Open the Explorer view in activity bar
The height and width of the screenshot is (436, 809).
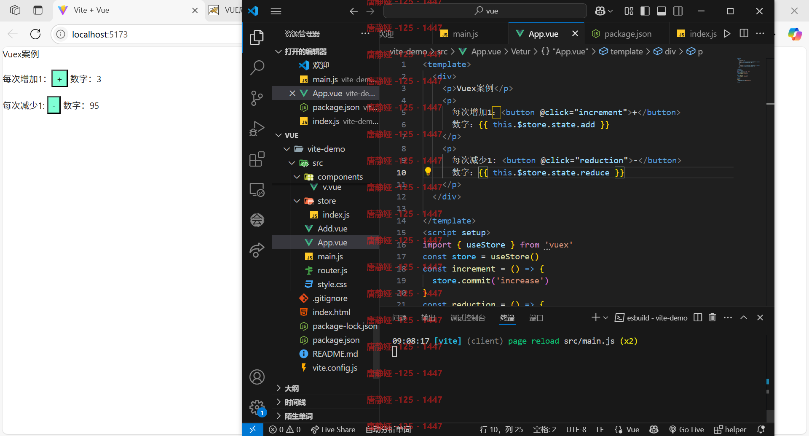pyautogui.click(x=257, y=38)
